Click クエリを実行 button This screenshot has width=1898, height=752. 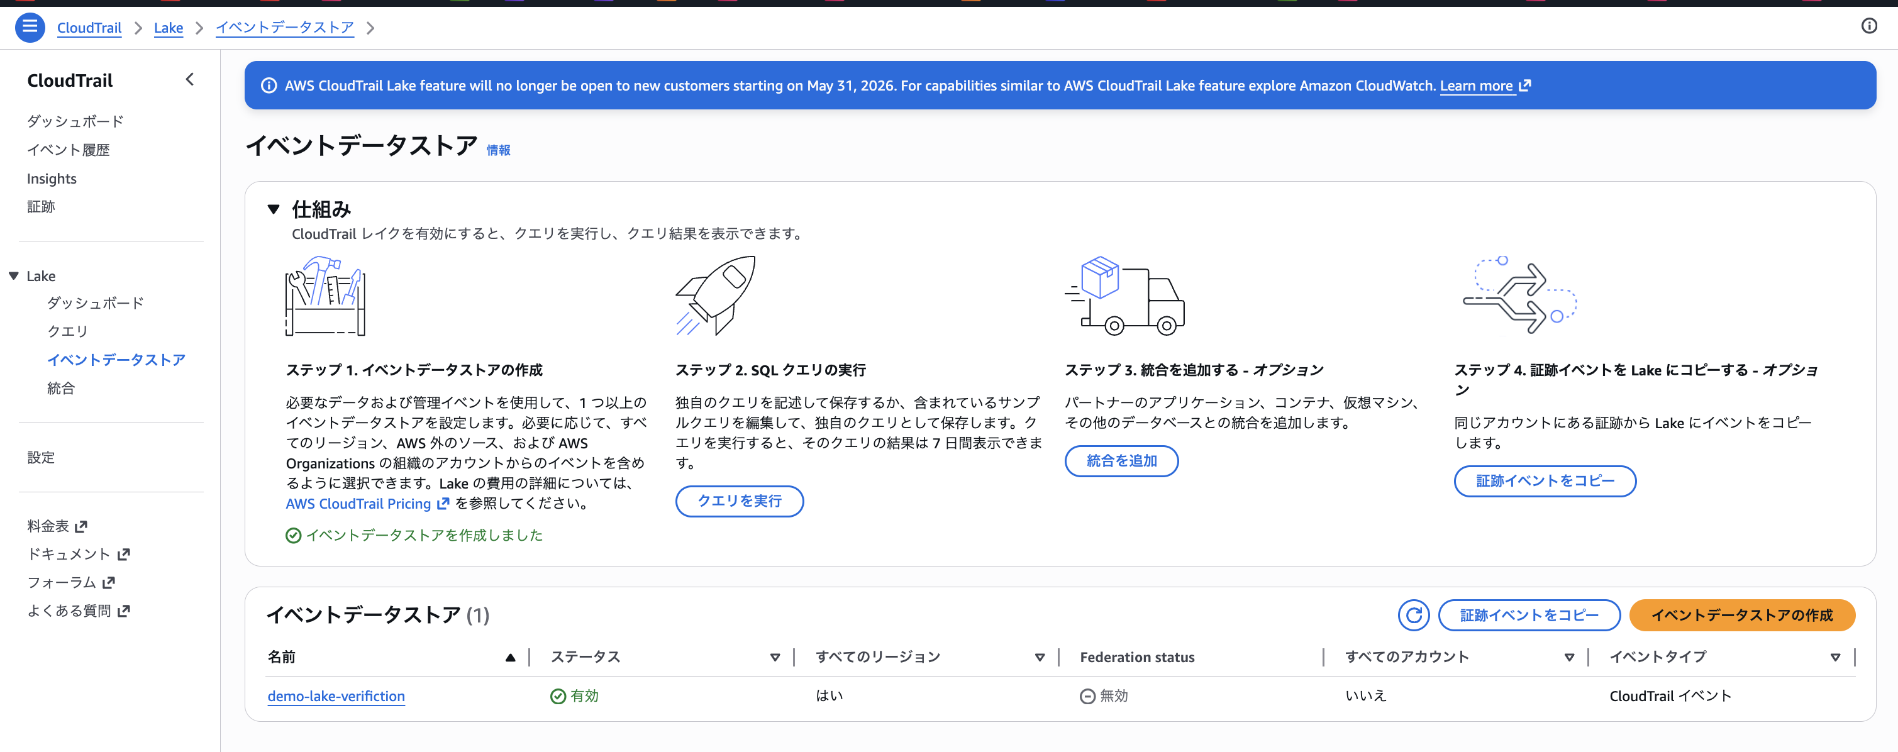click(x=739, y=501)
